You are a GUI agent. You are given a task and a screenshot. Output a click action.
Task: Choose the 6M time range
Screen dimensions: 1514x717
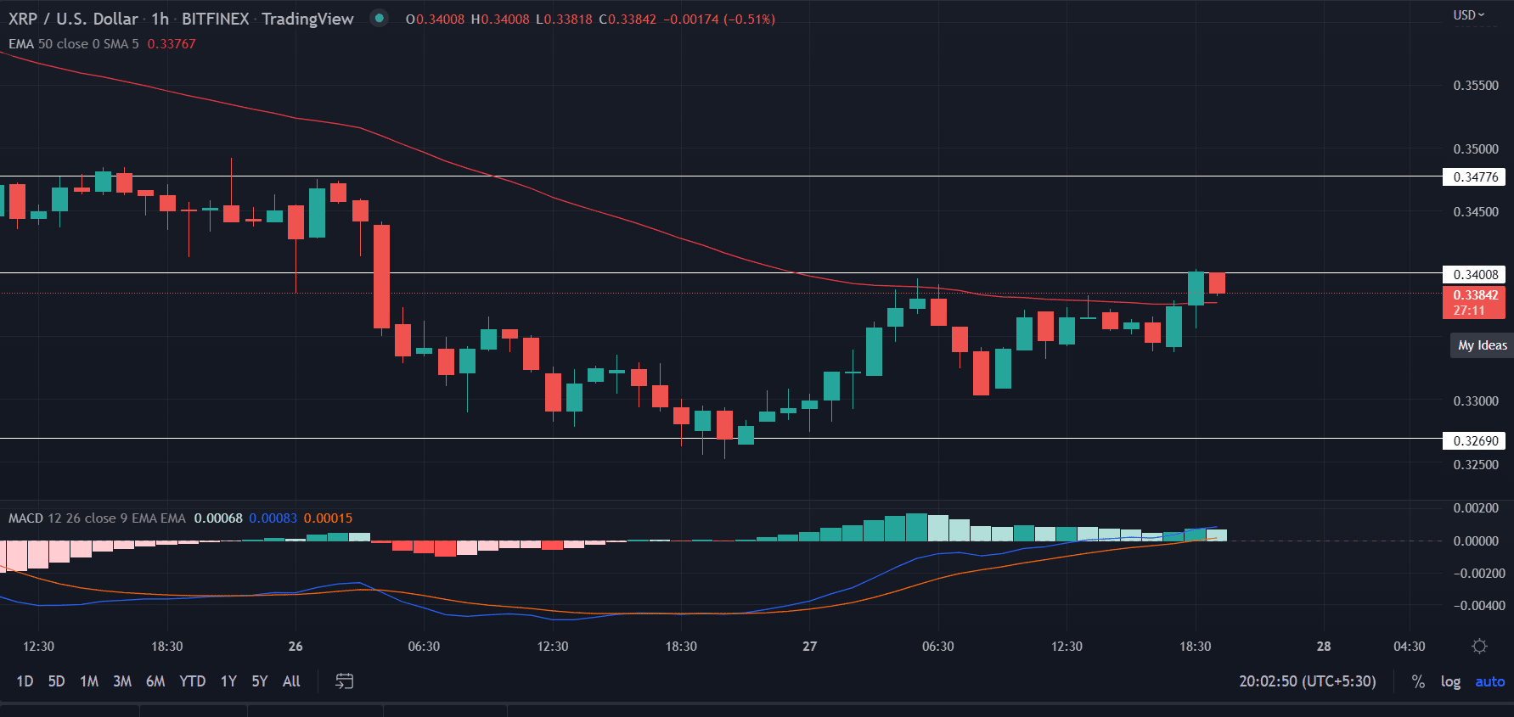(155, 681)
